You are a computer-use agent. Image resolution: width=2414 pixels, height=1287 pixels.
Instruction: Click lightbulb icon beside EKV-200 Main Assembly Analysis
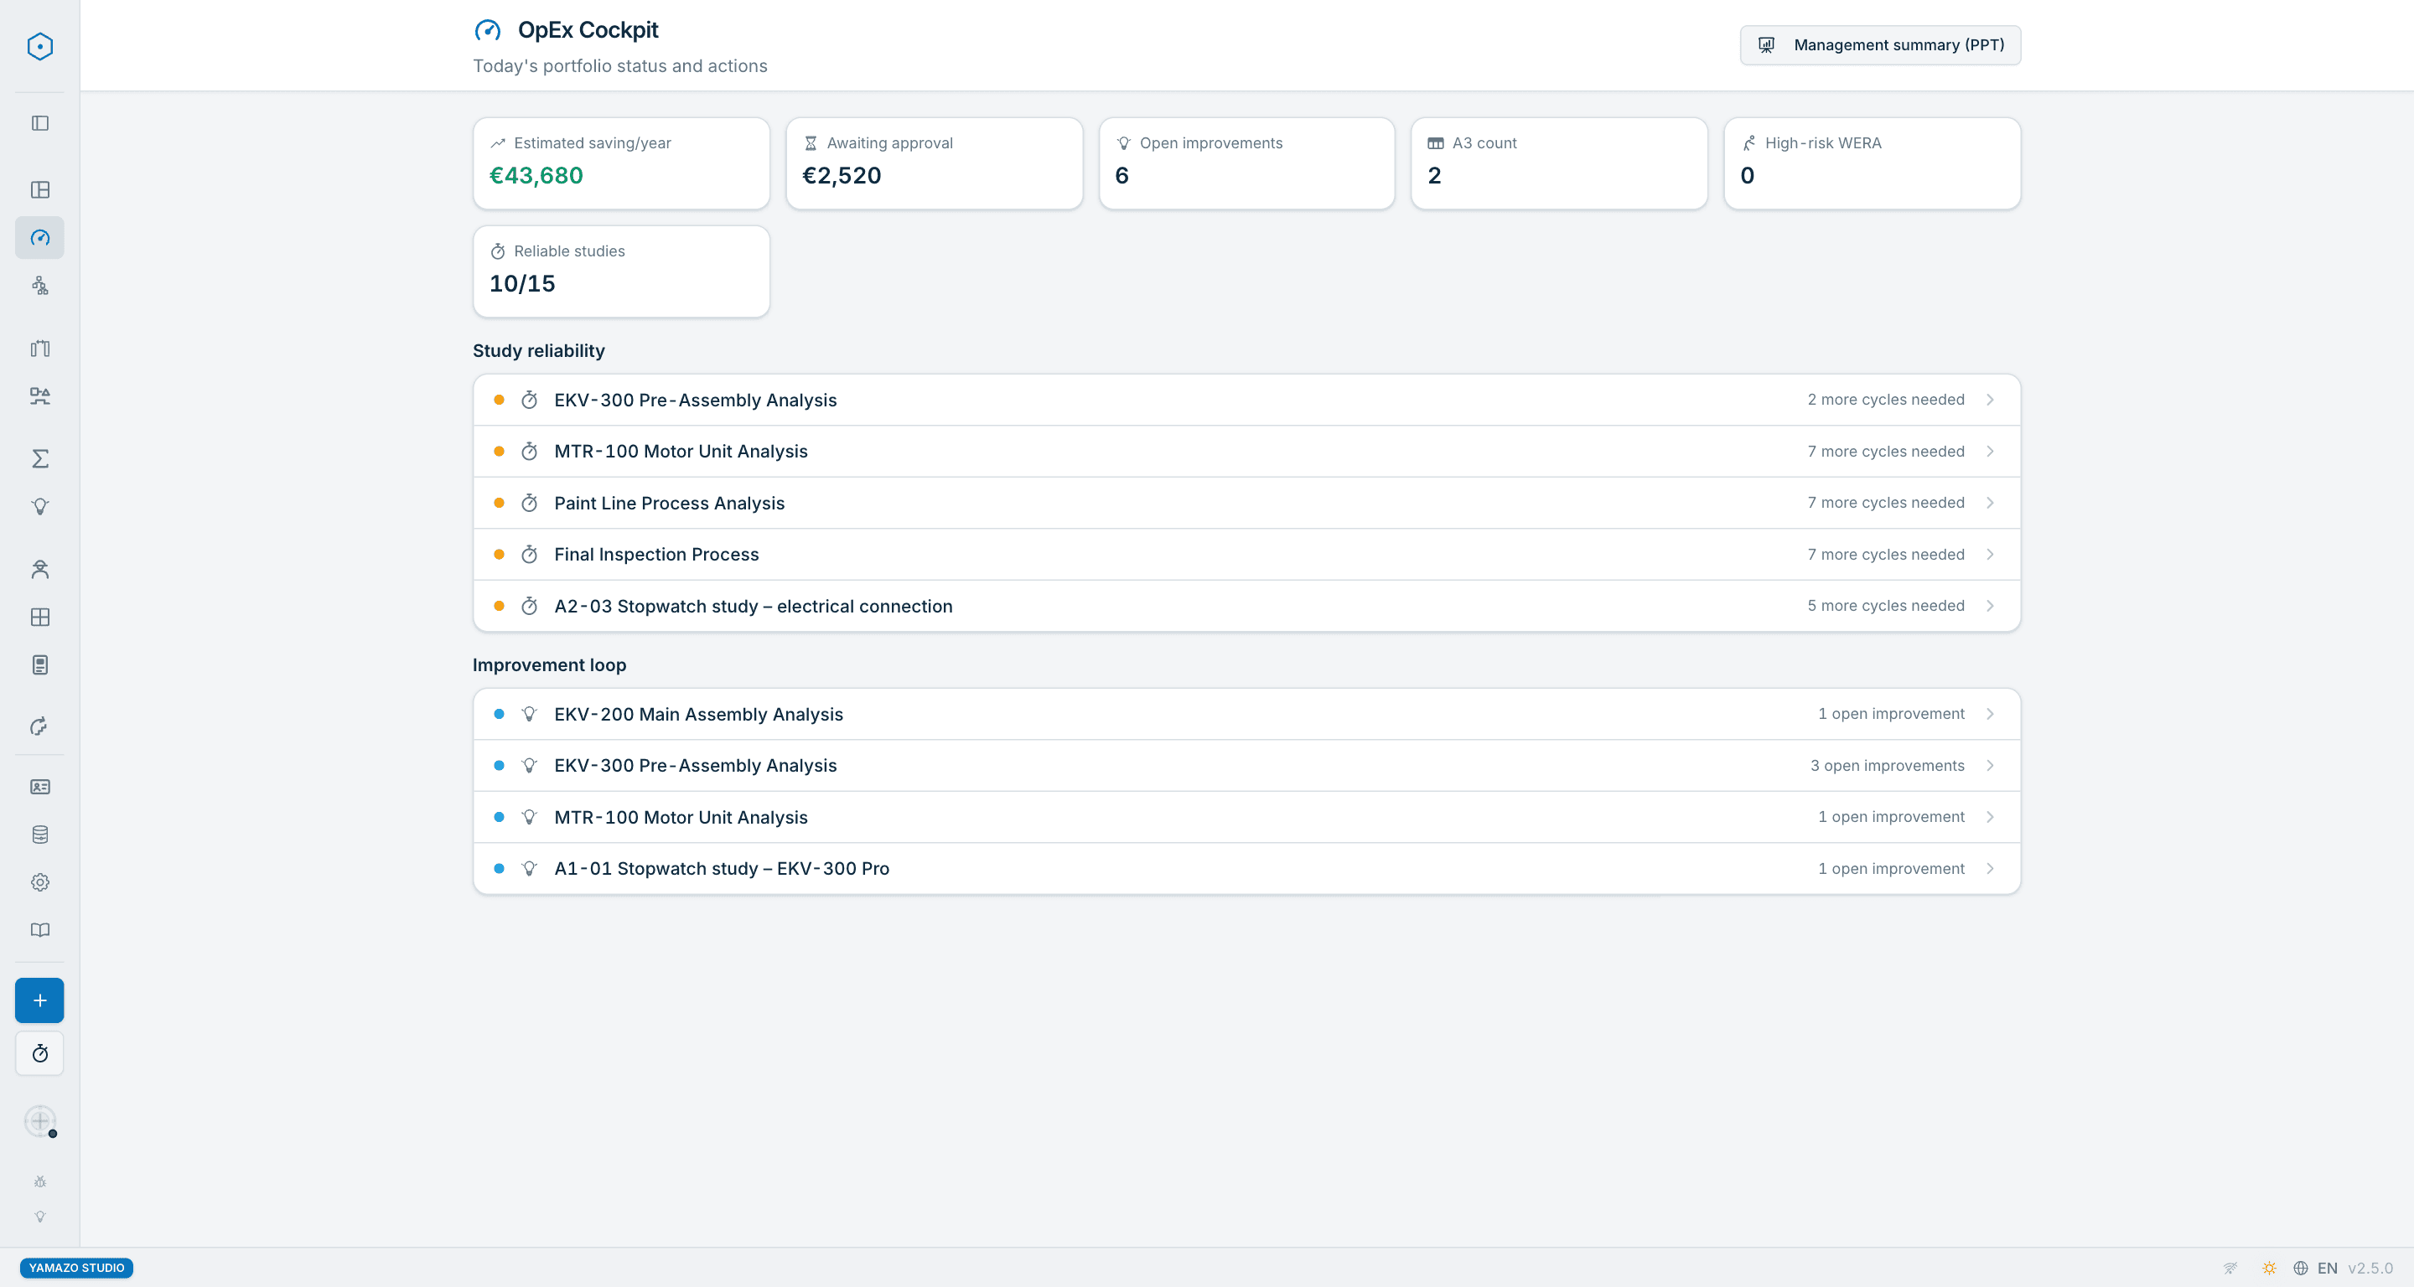pyautogui.click(x=530, y=714)
